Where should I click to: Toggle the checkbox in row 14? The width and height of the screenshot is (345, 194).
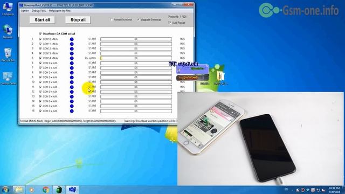40,101
